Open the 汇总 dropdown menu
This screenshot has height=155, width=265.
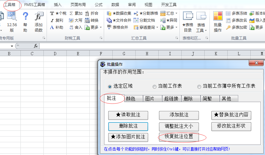pos(176,13)
